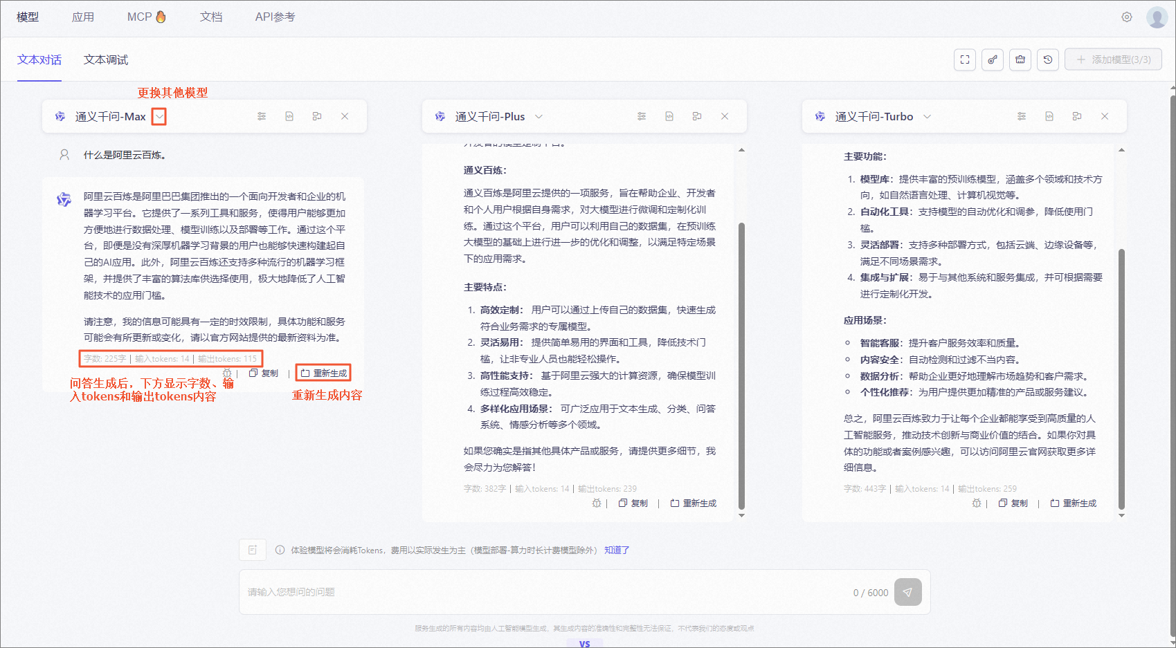Click the '字数: 443字' count text
This screenshot has width=1176, height=648.
tap(865, 489)
